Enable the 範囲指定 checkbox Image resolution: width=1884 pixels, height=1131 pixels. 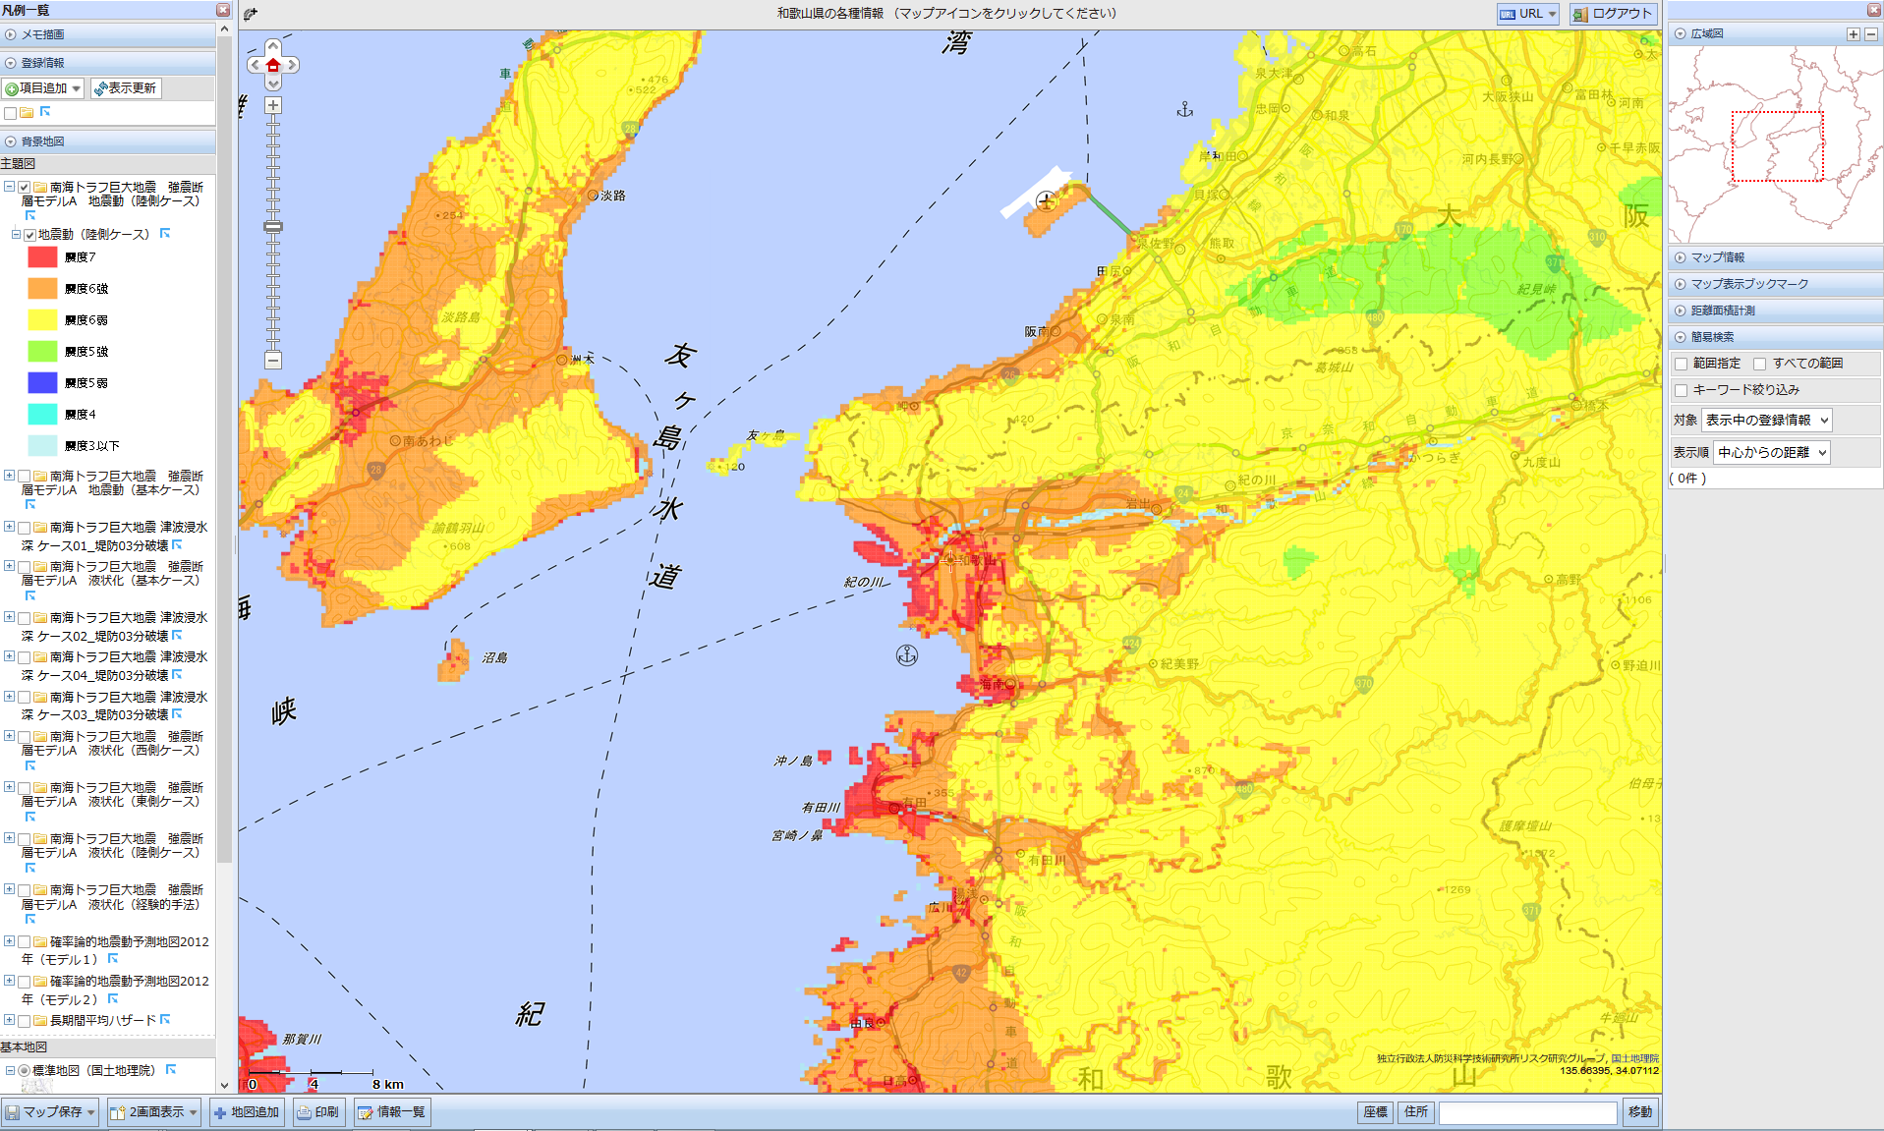[x=1682, y=364]
